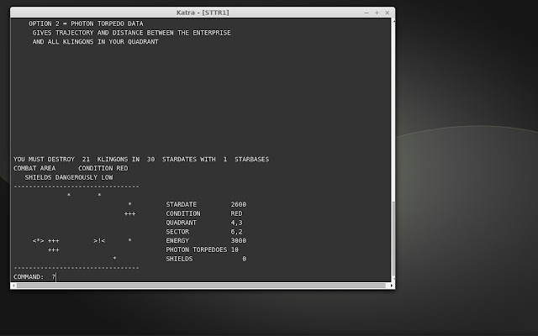
Task: Click the GIVES TRAJECTORY AND DISTANCE text line
Action: (131, 33)
